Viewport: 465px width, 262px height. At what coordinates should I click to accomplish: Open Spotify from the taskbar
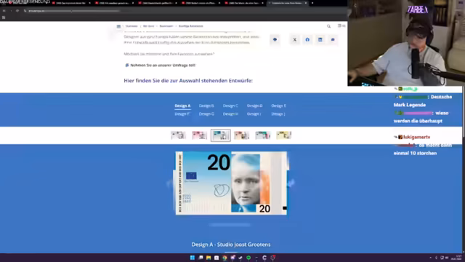(248, 258)
